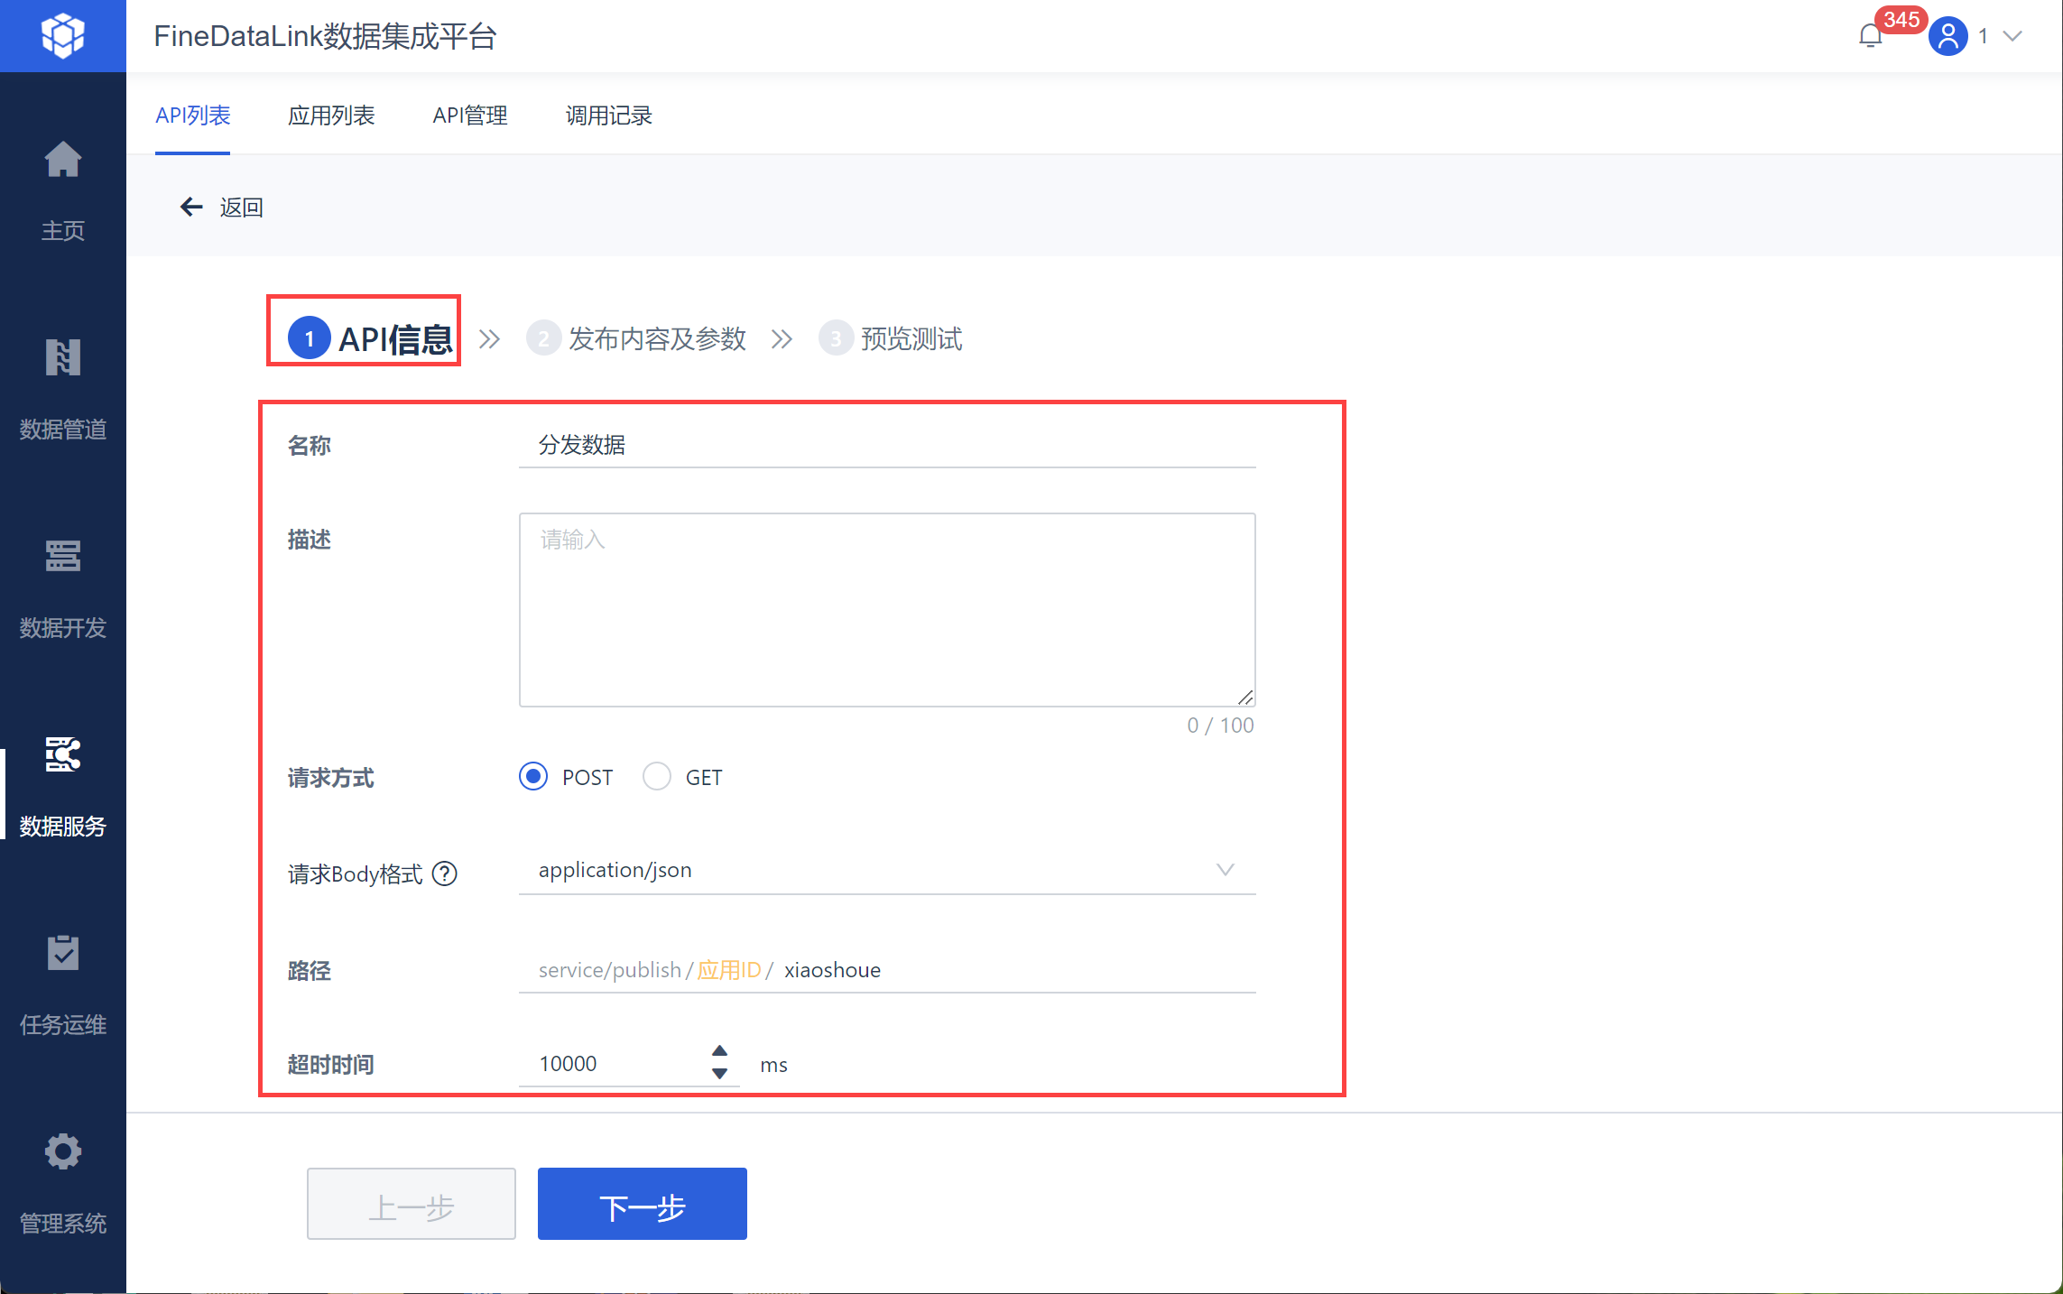Select the GET radio button
The width and height of the screenshot is (2063, 1294).
[x=656, y=777]
